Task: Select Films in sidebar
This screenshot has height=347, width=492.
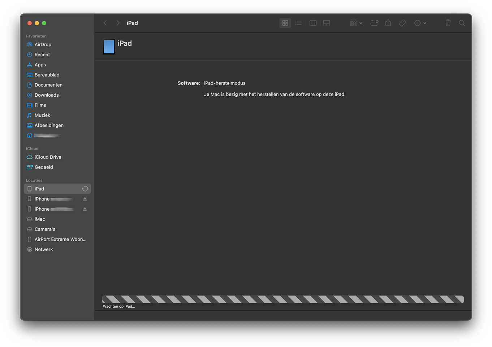Action: (57, 105)
